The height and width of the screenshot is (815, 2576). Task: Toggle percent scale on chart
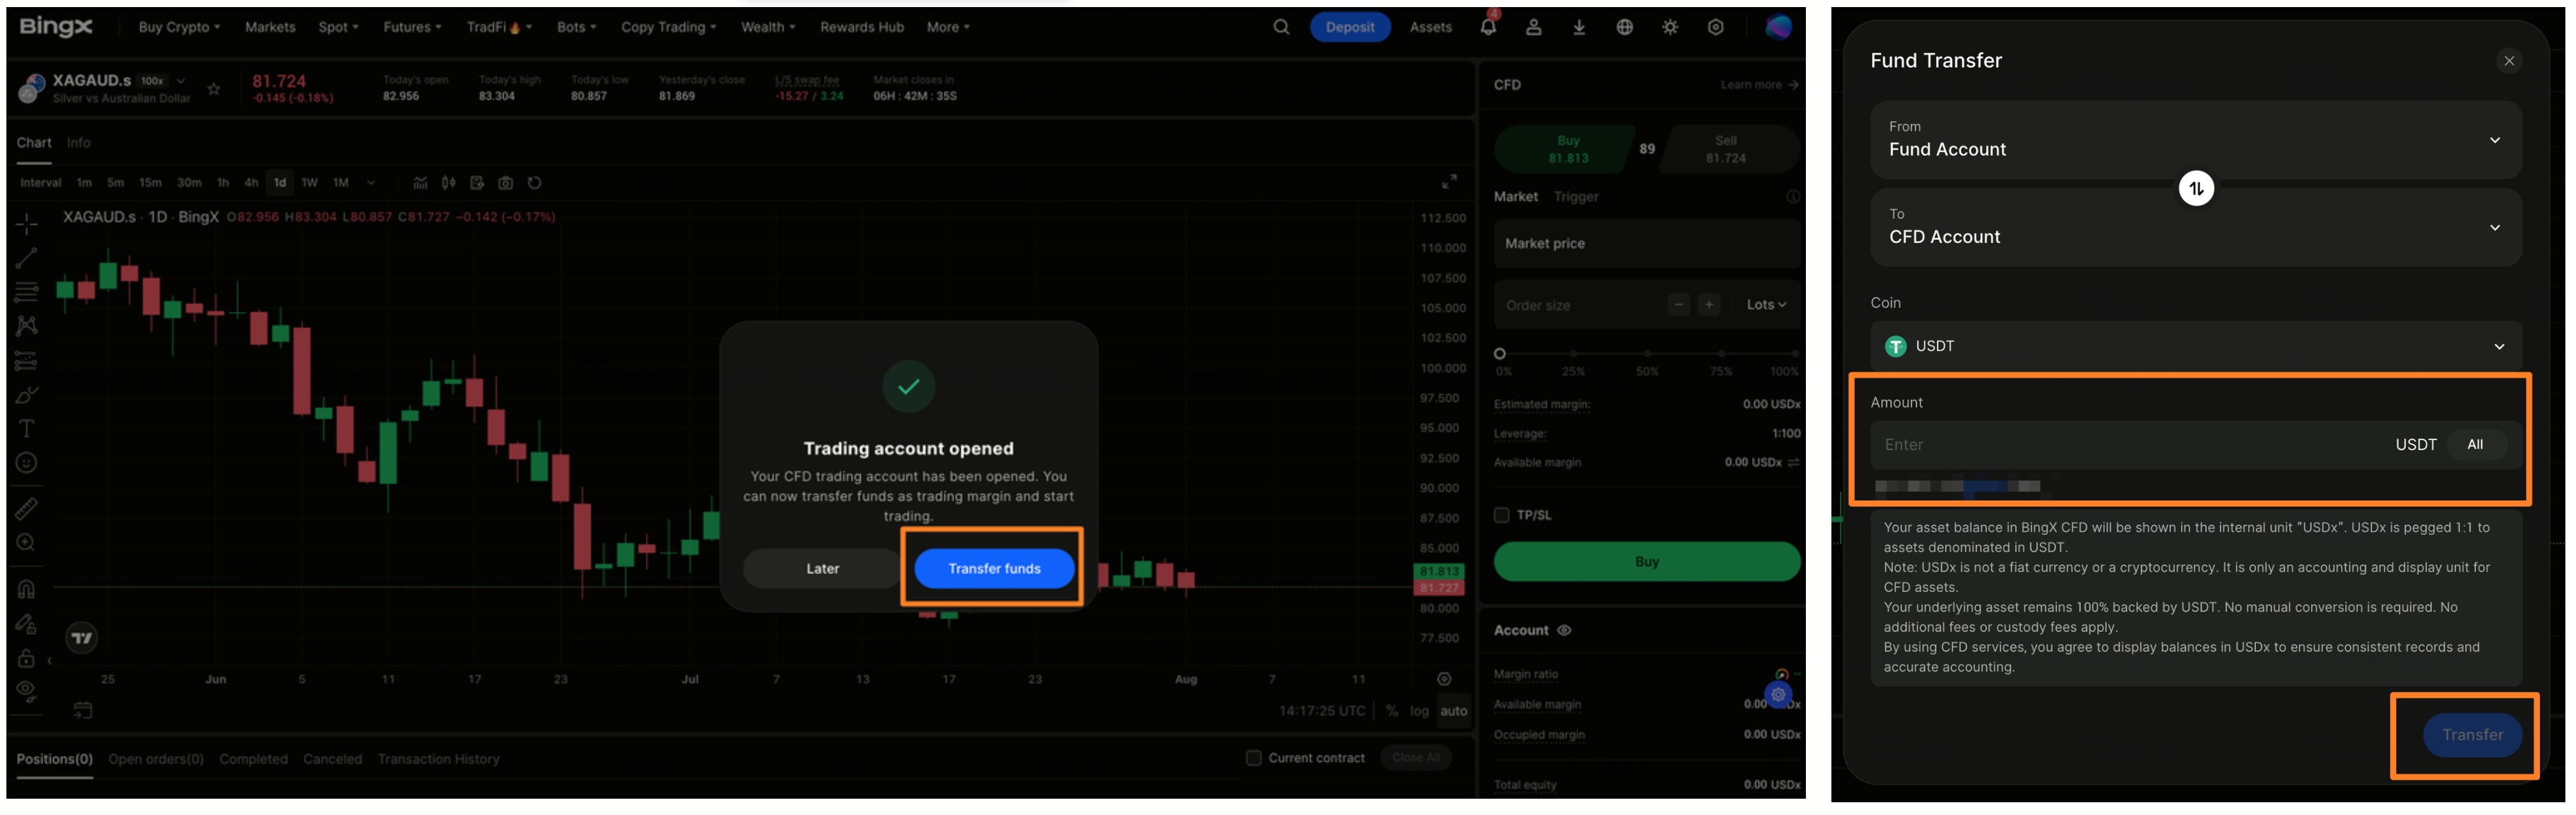tap(1391, 711)
